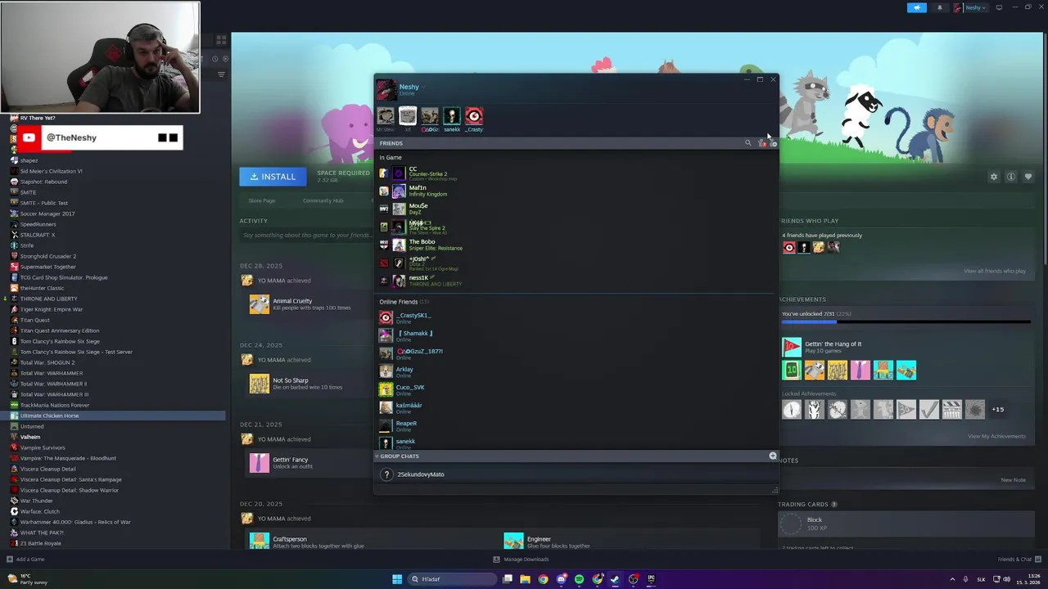Add game to favorites with the heart icon
The image size is (1048, 589).
tap(1028, 177)
